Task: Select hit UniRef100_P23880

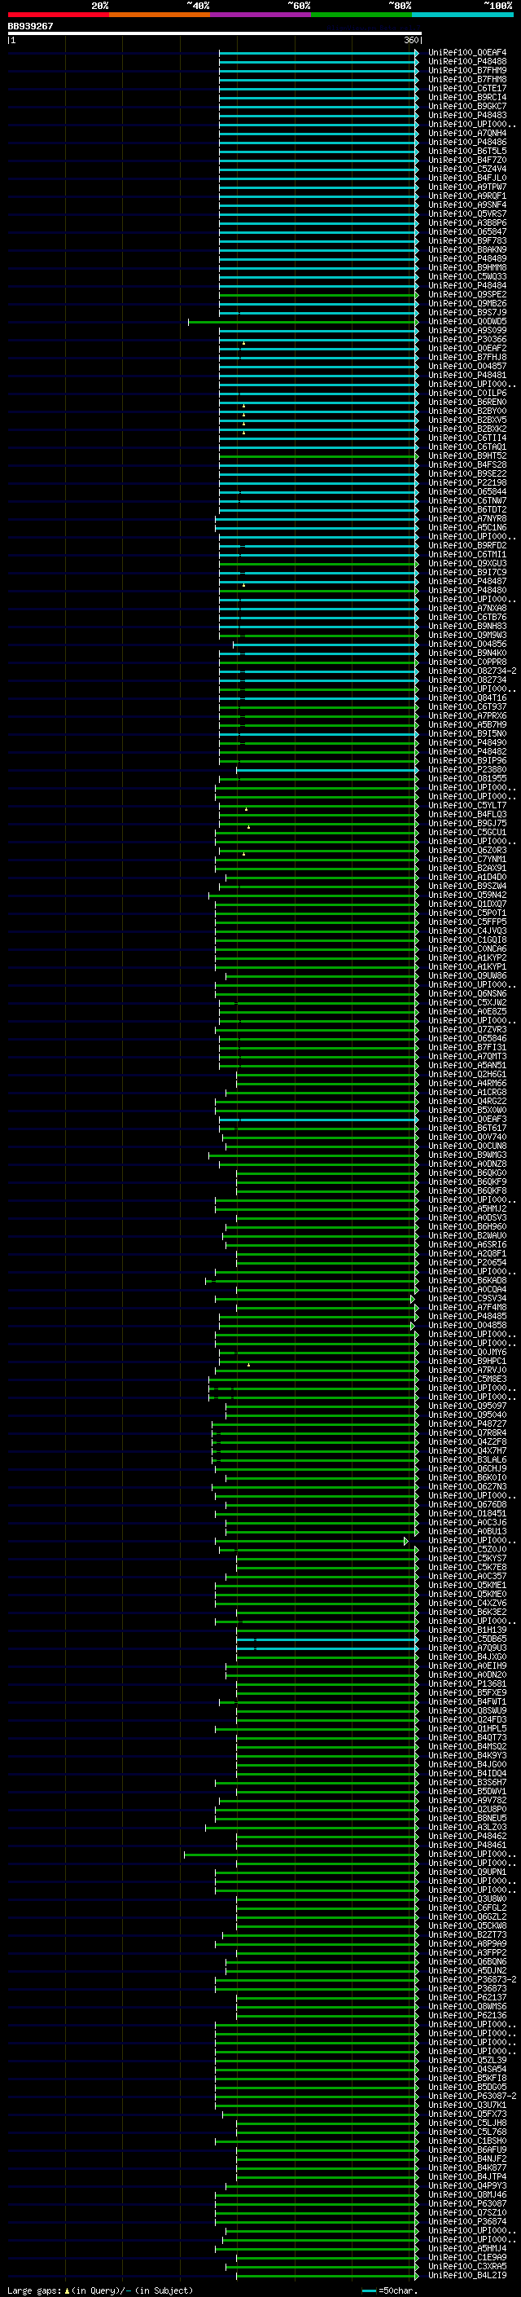Action: [467, 769]
